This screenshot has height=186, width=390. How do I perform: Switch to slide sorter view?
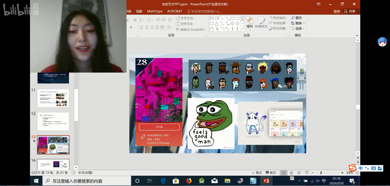point(291,173)
